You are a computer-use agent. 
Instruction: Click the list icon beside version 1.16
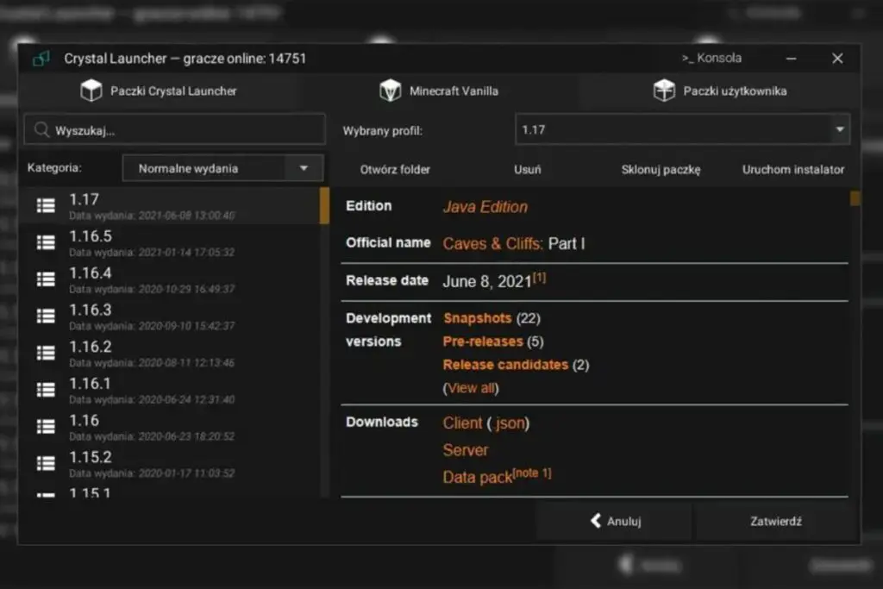(46, 427)
